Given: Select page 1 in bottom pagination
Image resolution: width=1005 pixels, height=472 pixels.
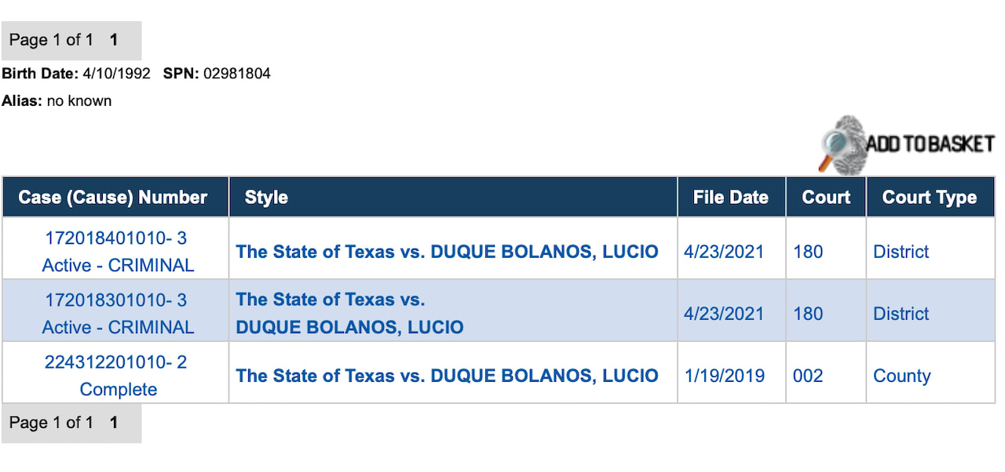Looking at the screenshot, I should [114, 423].
